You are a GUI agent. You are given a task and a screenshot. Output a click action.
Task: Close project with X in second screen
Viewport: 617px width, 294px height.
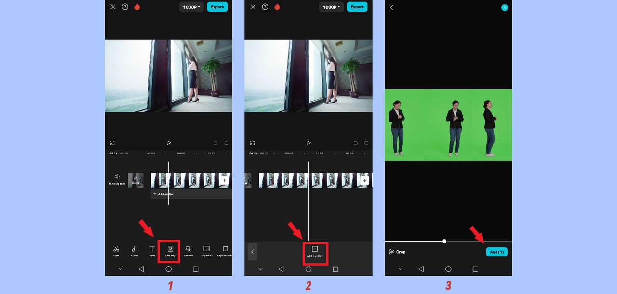click(253, 7)
